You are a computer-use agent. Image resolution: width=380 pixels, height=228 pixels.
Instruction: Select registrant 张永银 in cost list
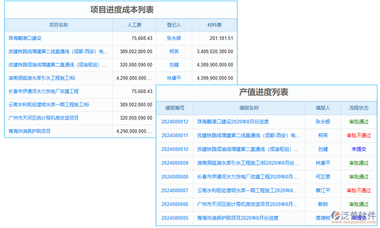174,38
